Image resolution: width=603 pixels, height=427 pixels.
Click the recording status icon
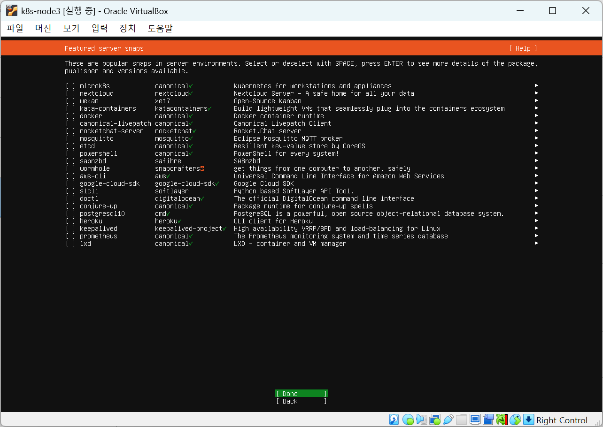(x=488, y=419)
